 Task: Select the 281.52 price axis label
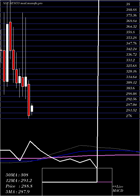pos(132,110)
